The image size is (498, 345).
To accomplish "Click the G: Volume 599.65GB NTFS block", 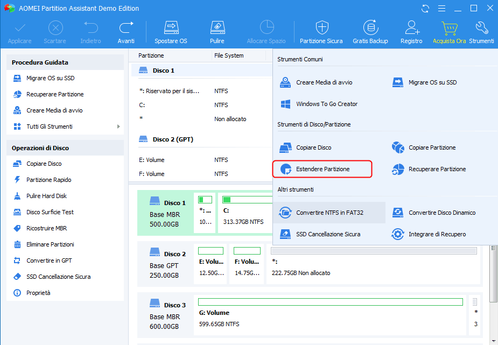I will 331,315.
